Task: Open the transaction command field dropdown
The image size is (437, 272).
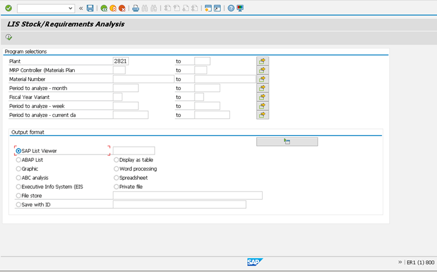Action: 70,8
